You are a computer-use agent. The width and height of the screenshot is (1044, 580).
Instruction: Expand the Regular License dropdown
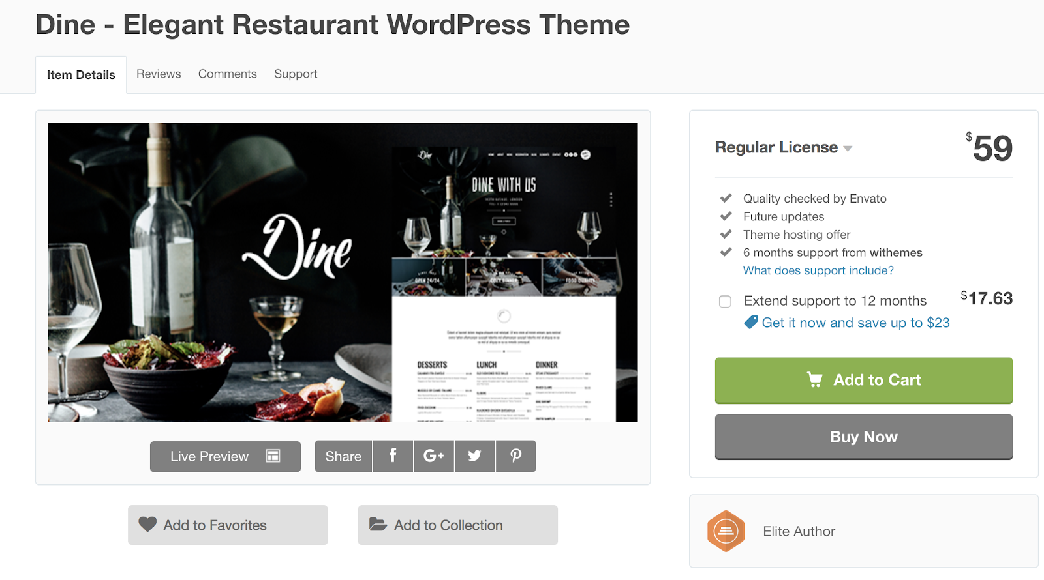tap(784, 148)
